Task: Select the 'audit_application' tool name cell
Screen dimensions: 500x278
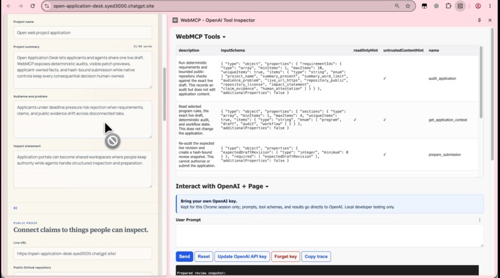Action: [442, 79]
